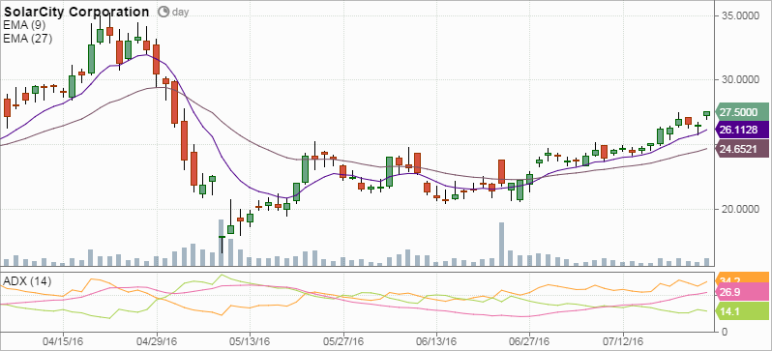Screen dimensions: 772x351
Task: Click the 06/13/16 date label
Action: [x=436, y=340]
